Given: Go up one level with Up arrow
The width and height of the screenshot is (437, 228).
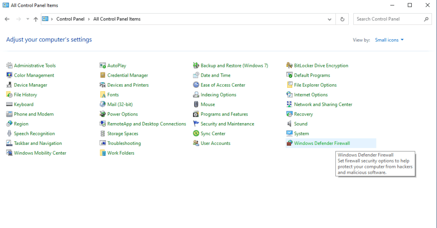Looking at the screenshot, I should tap(36, 19).
